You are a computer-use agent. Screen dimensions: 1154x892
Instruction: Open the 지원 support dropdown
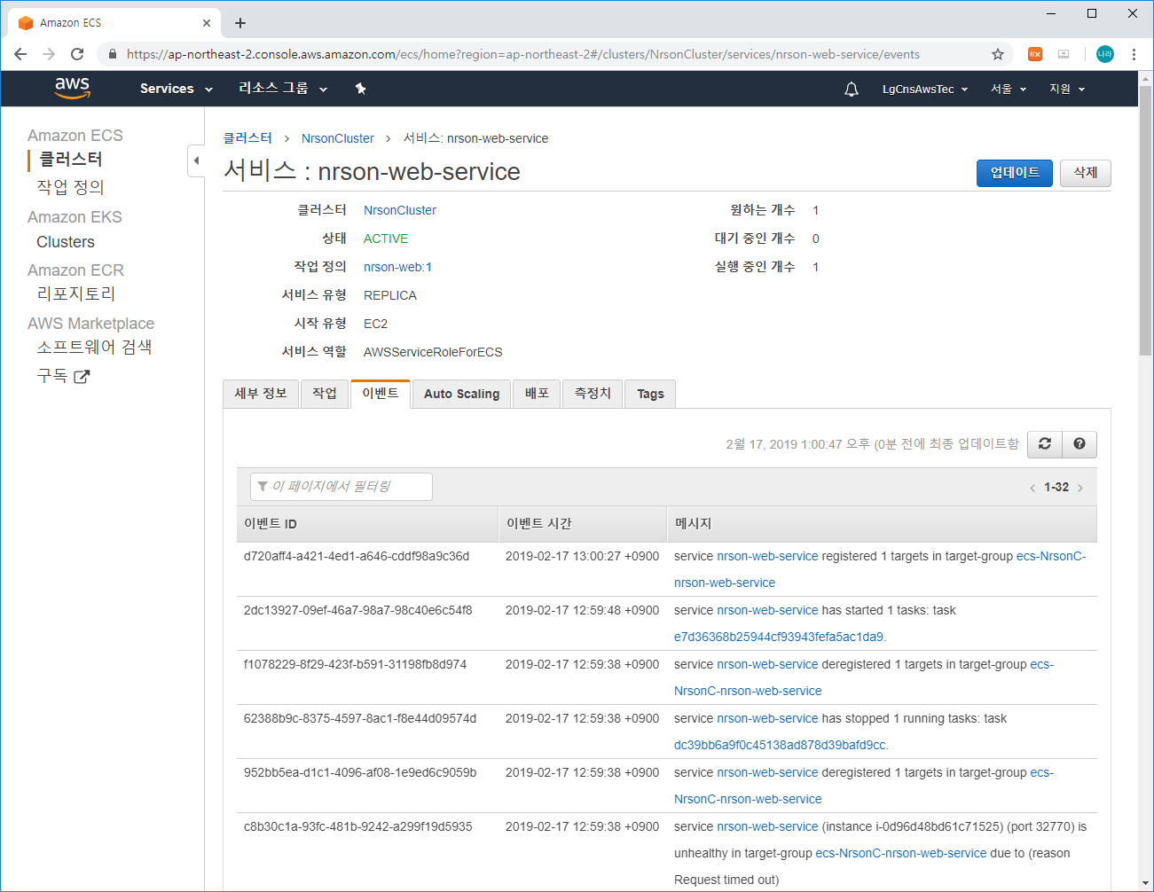pyautogui.click(x=1067, y=89)
